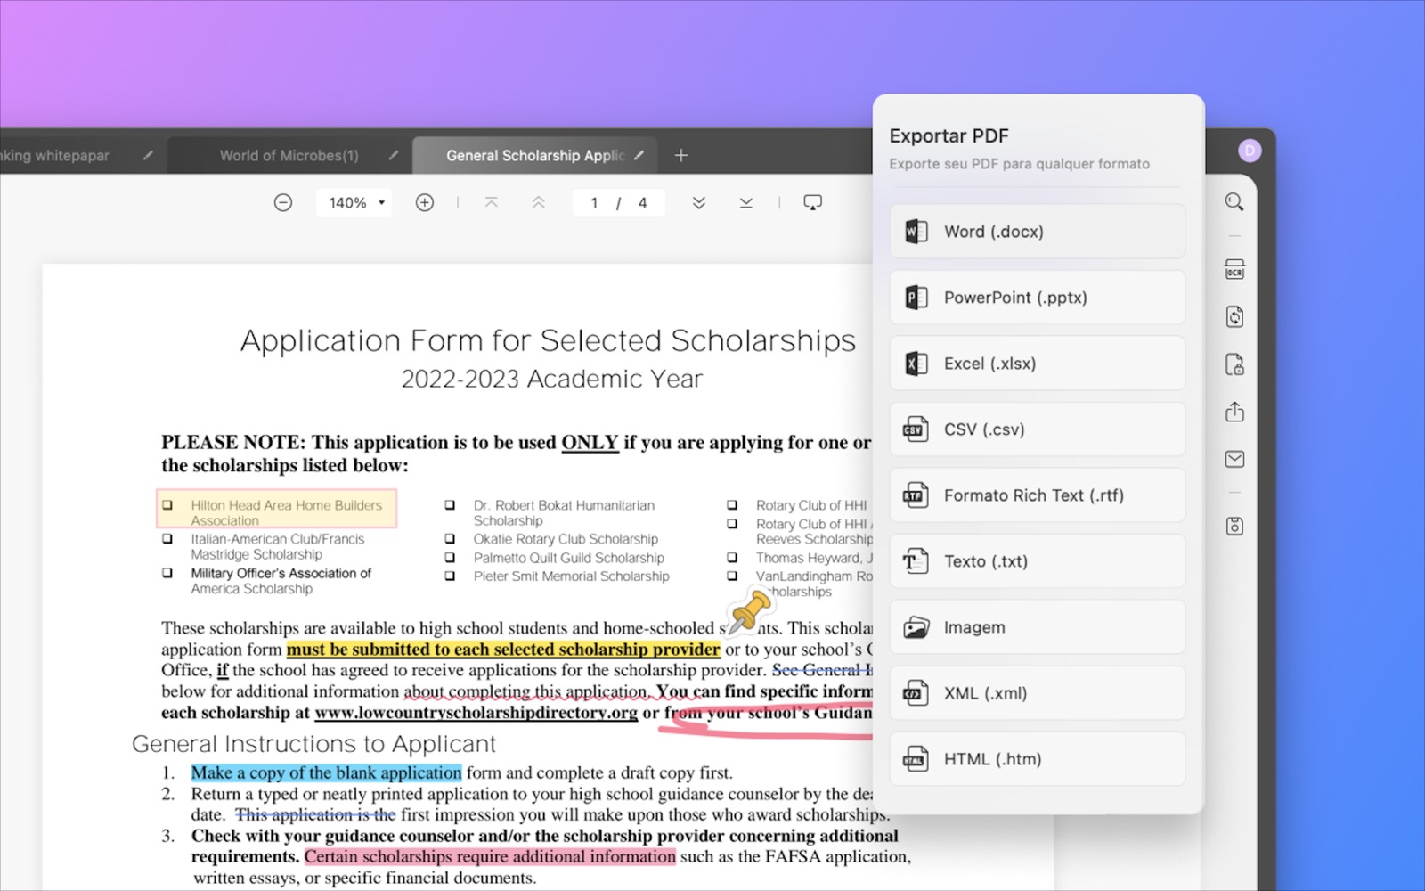Screen dimensions: 1425x891
Task: Export the PDF as PowerPoint (.pptx)
Action: (1038, 298)
